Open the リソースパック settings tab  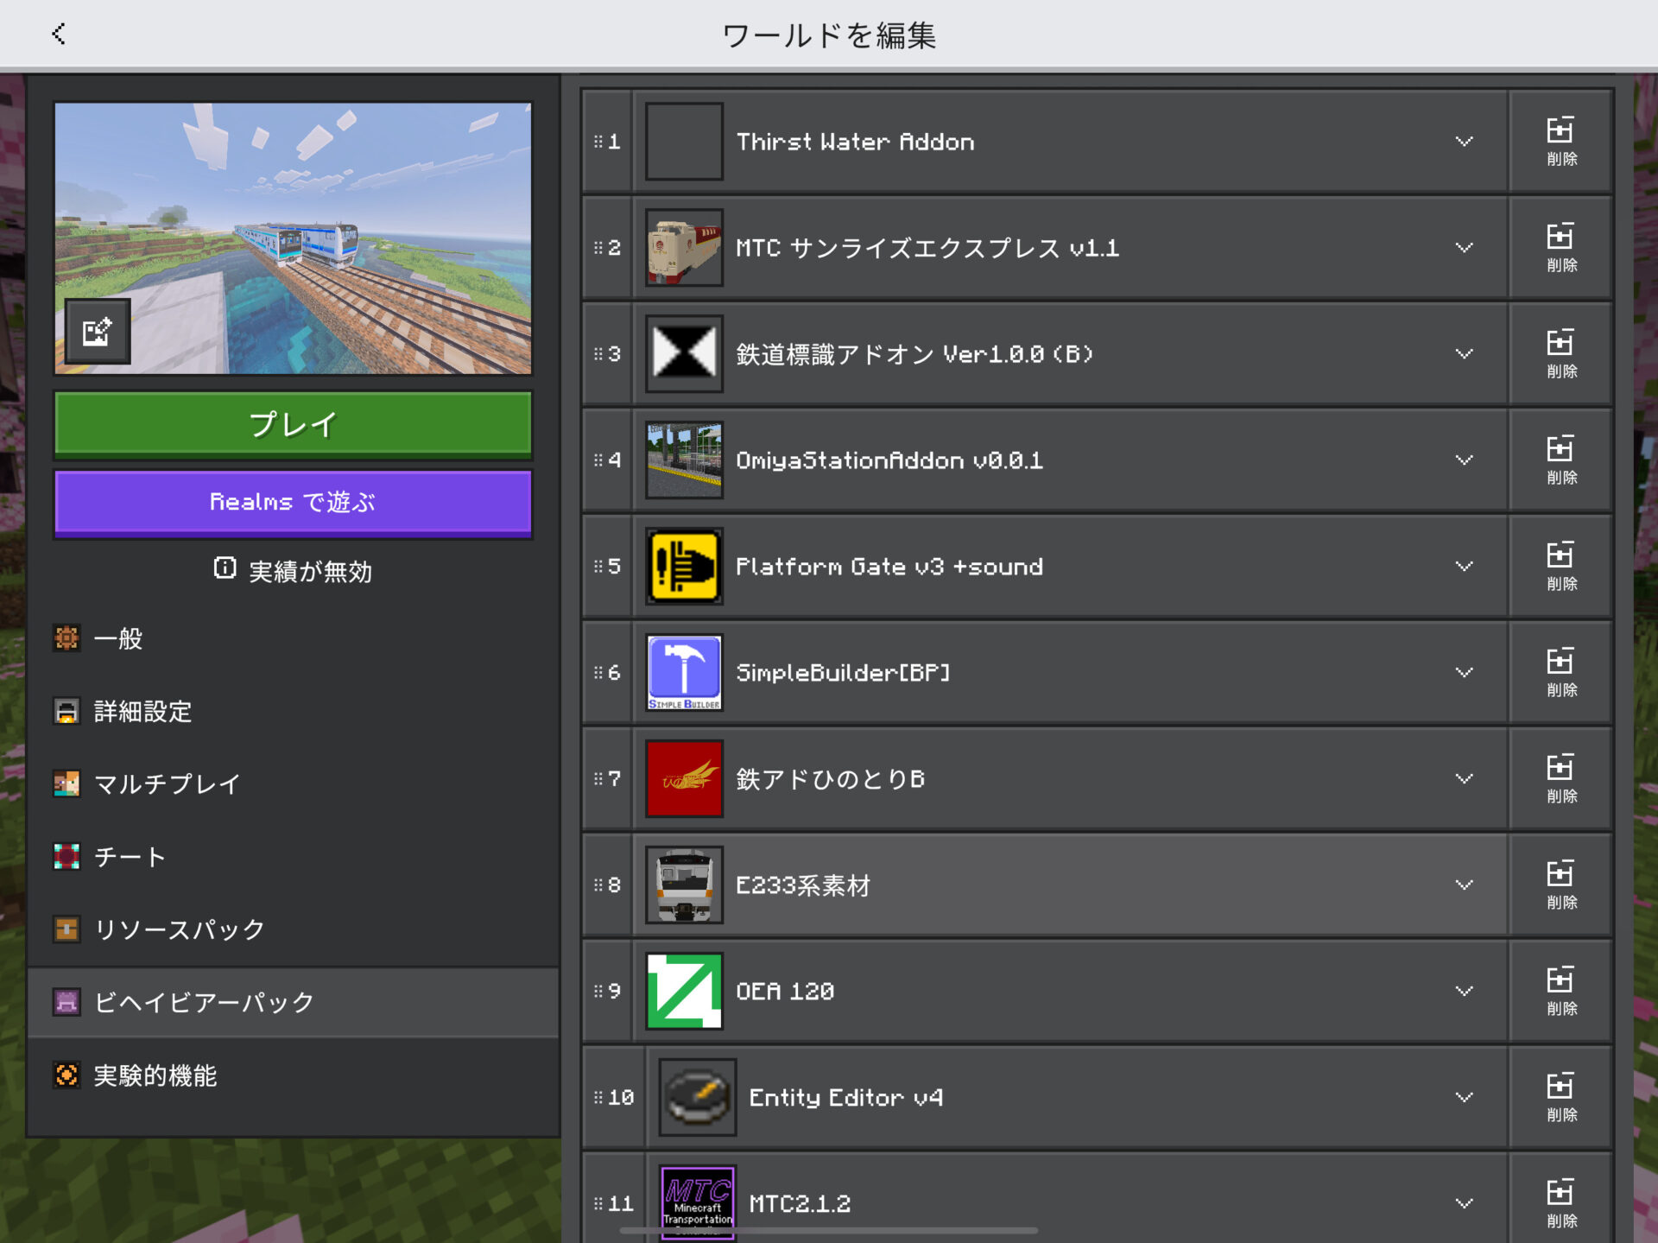click(x=179, y=929)
